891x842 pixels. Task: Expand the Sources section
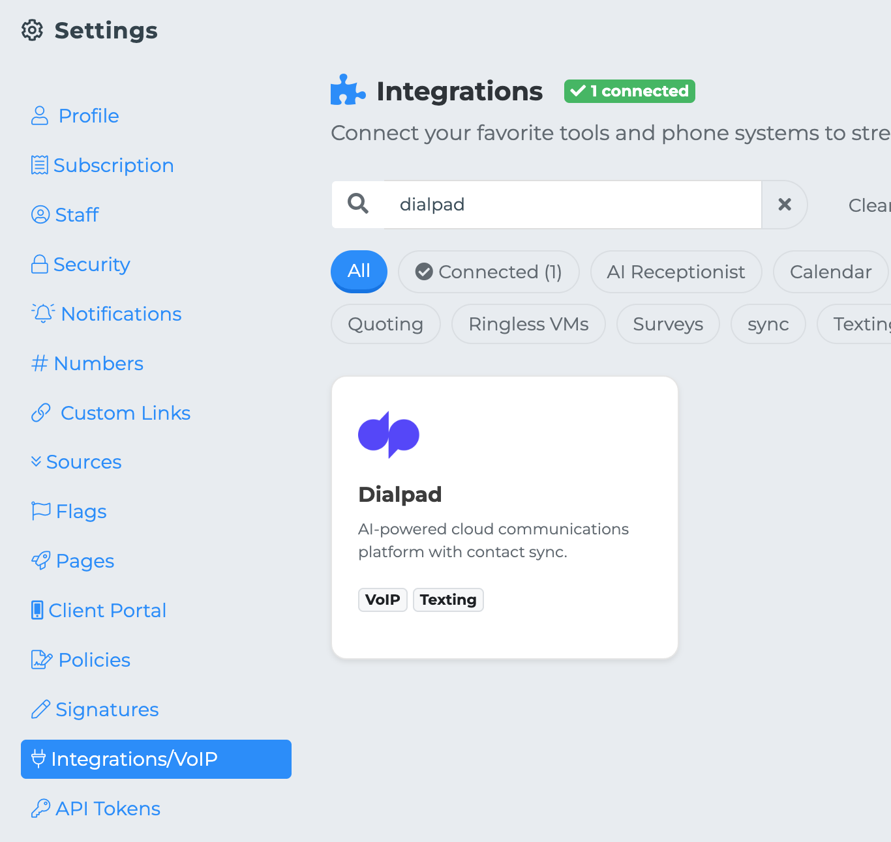coord(76,462)
